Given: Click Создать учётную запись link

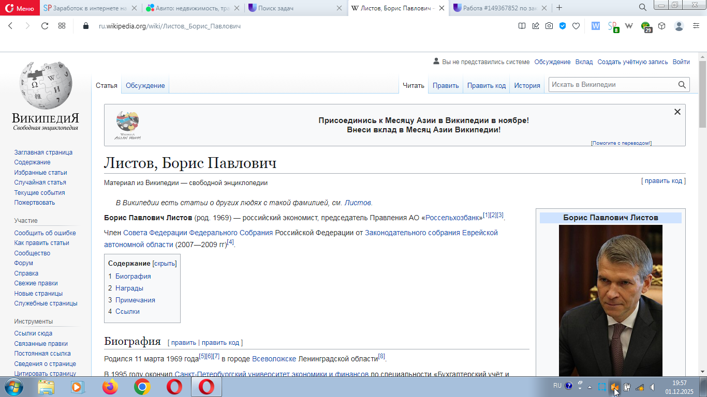Looking at the screenshot, I should [632, 62].
